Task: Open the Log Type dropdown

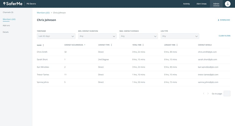Action: click(180, 36)
